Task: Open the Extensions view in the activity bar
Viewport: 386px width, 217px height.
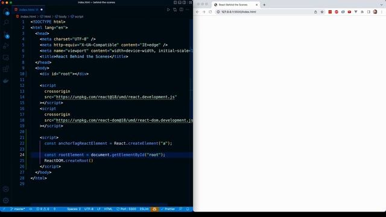Action: 6,69
